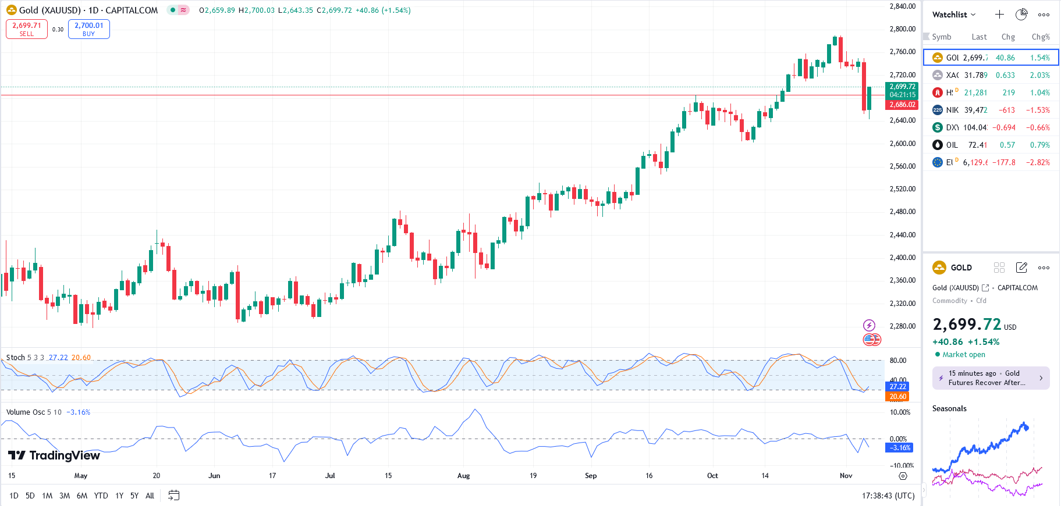Viewport: 1061px width, 506px height.
Task: Open the symbol notes edit icon
Action: 1021,268
